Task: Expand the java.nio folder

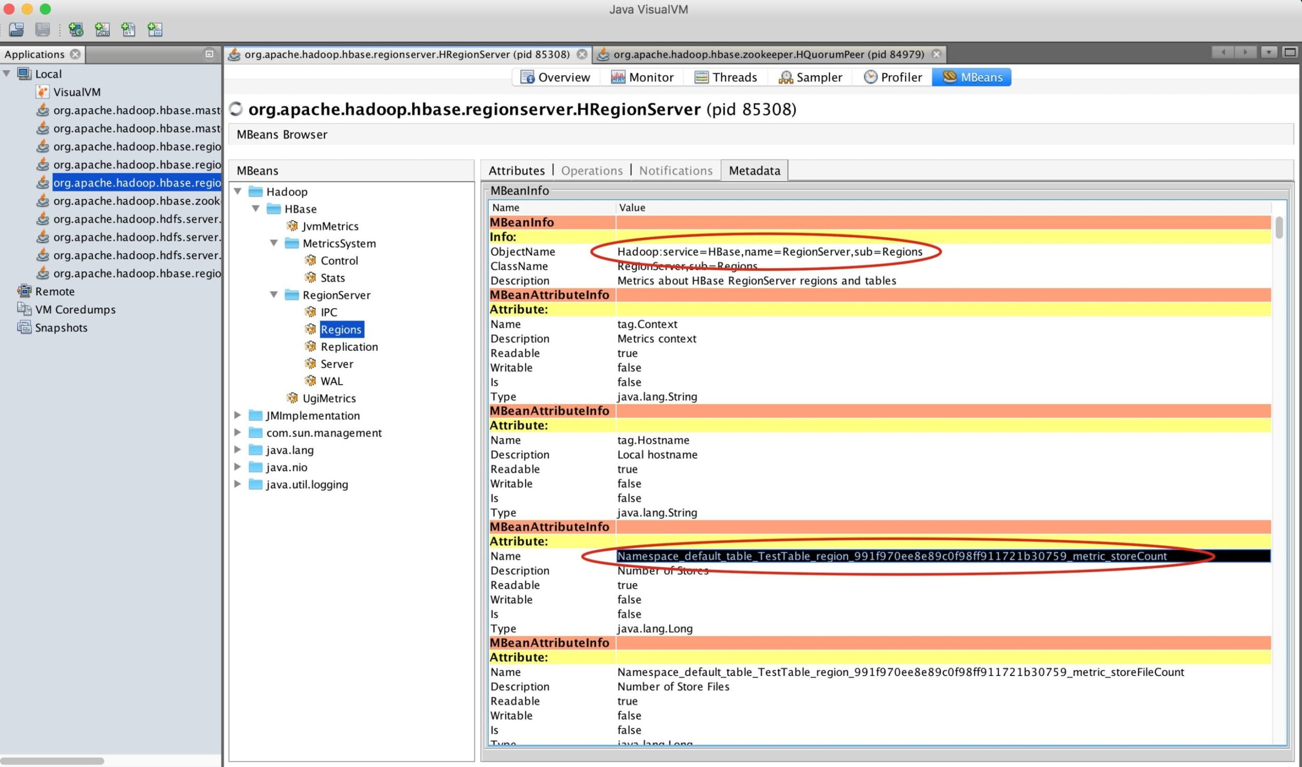Action: (238, 467)
